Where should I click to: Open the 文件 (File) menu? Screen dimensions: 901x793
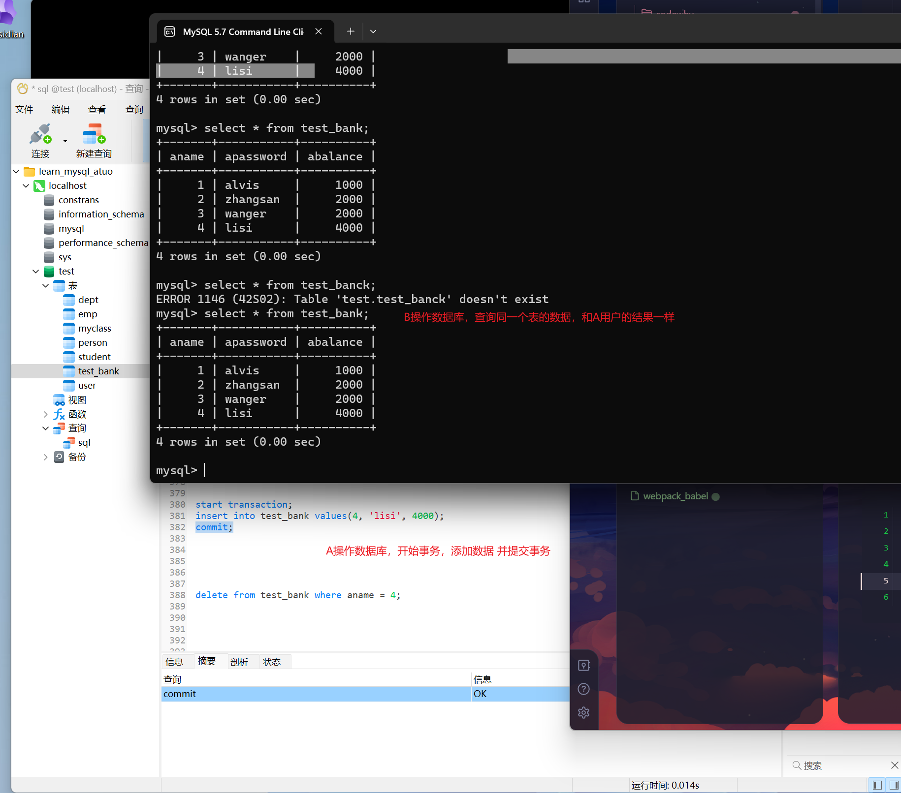(x=24, y=109)
